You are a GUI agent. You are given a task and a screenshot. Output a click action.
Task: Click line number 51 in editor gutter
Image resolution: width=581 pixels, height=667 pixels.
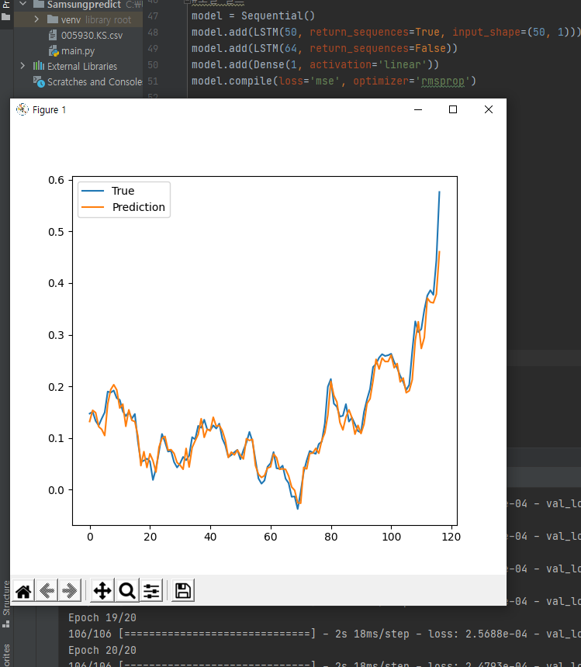(x=153, y=81)
